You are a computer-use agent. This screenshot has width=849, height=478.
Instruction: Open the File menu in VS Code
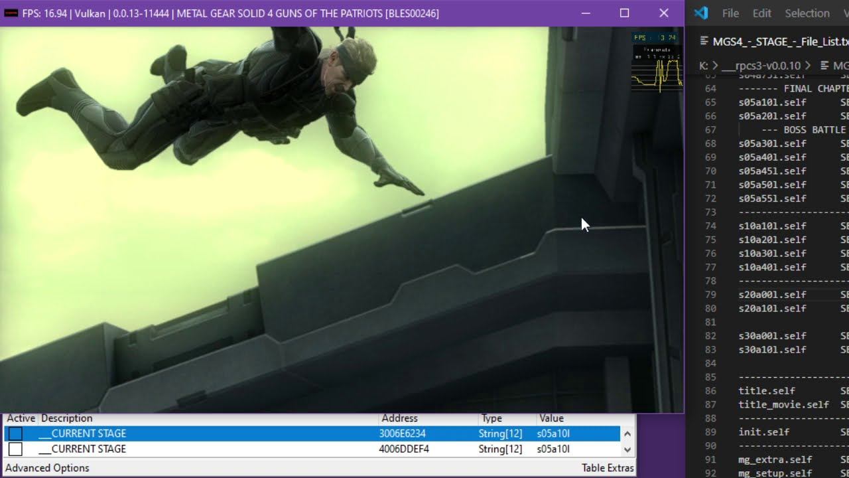pyautogui.click(x=730, y=13)
